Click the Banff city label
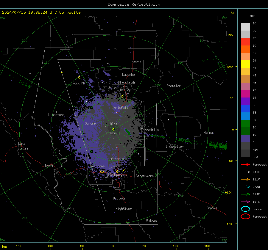 tap(49, 166)
